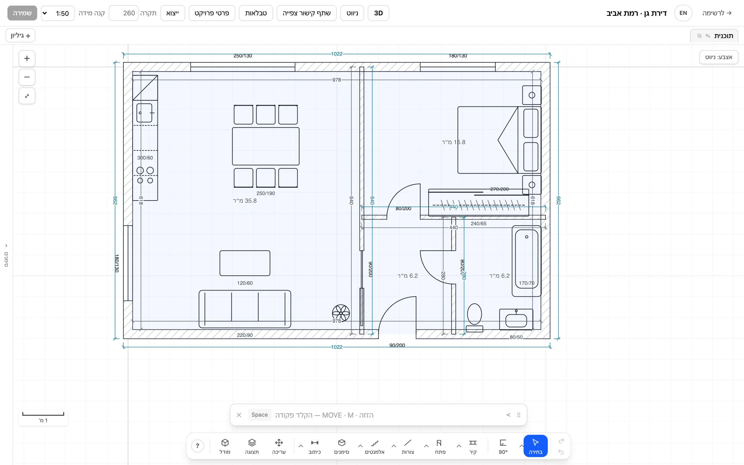
Task: Click the undo arrow in bottom toolbar
Action: point(561,452)
